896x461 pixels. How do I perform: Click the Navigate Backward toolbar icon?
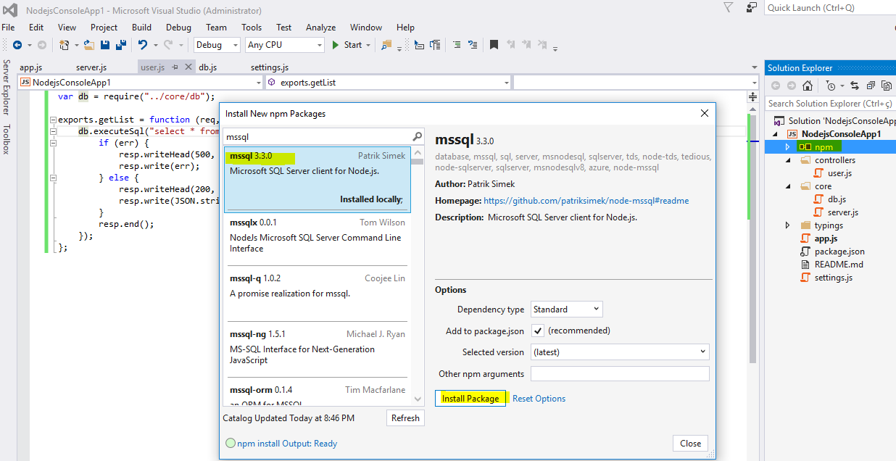17,45
